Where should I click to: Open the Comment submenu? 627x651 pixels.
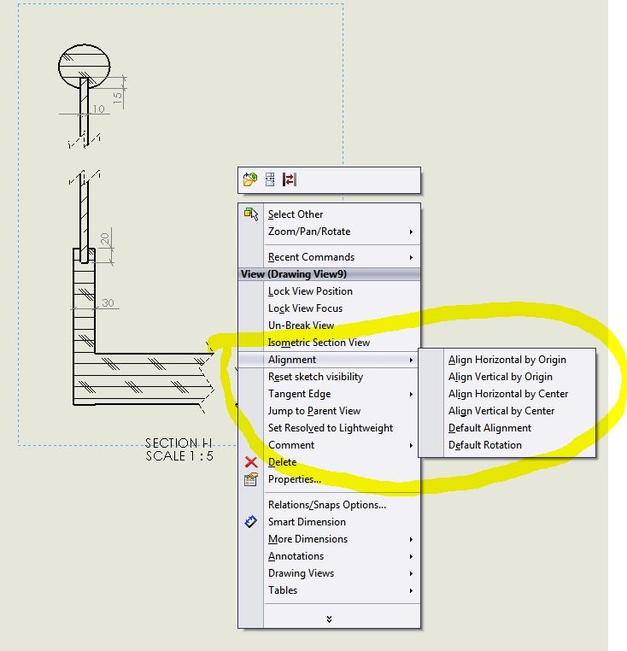(329, 444)
